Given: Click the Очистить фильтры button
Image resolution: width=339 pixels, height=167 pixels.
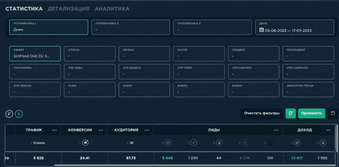Looking at the screenshot, I should (261, 114).
